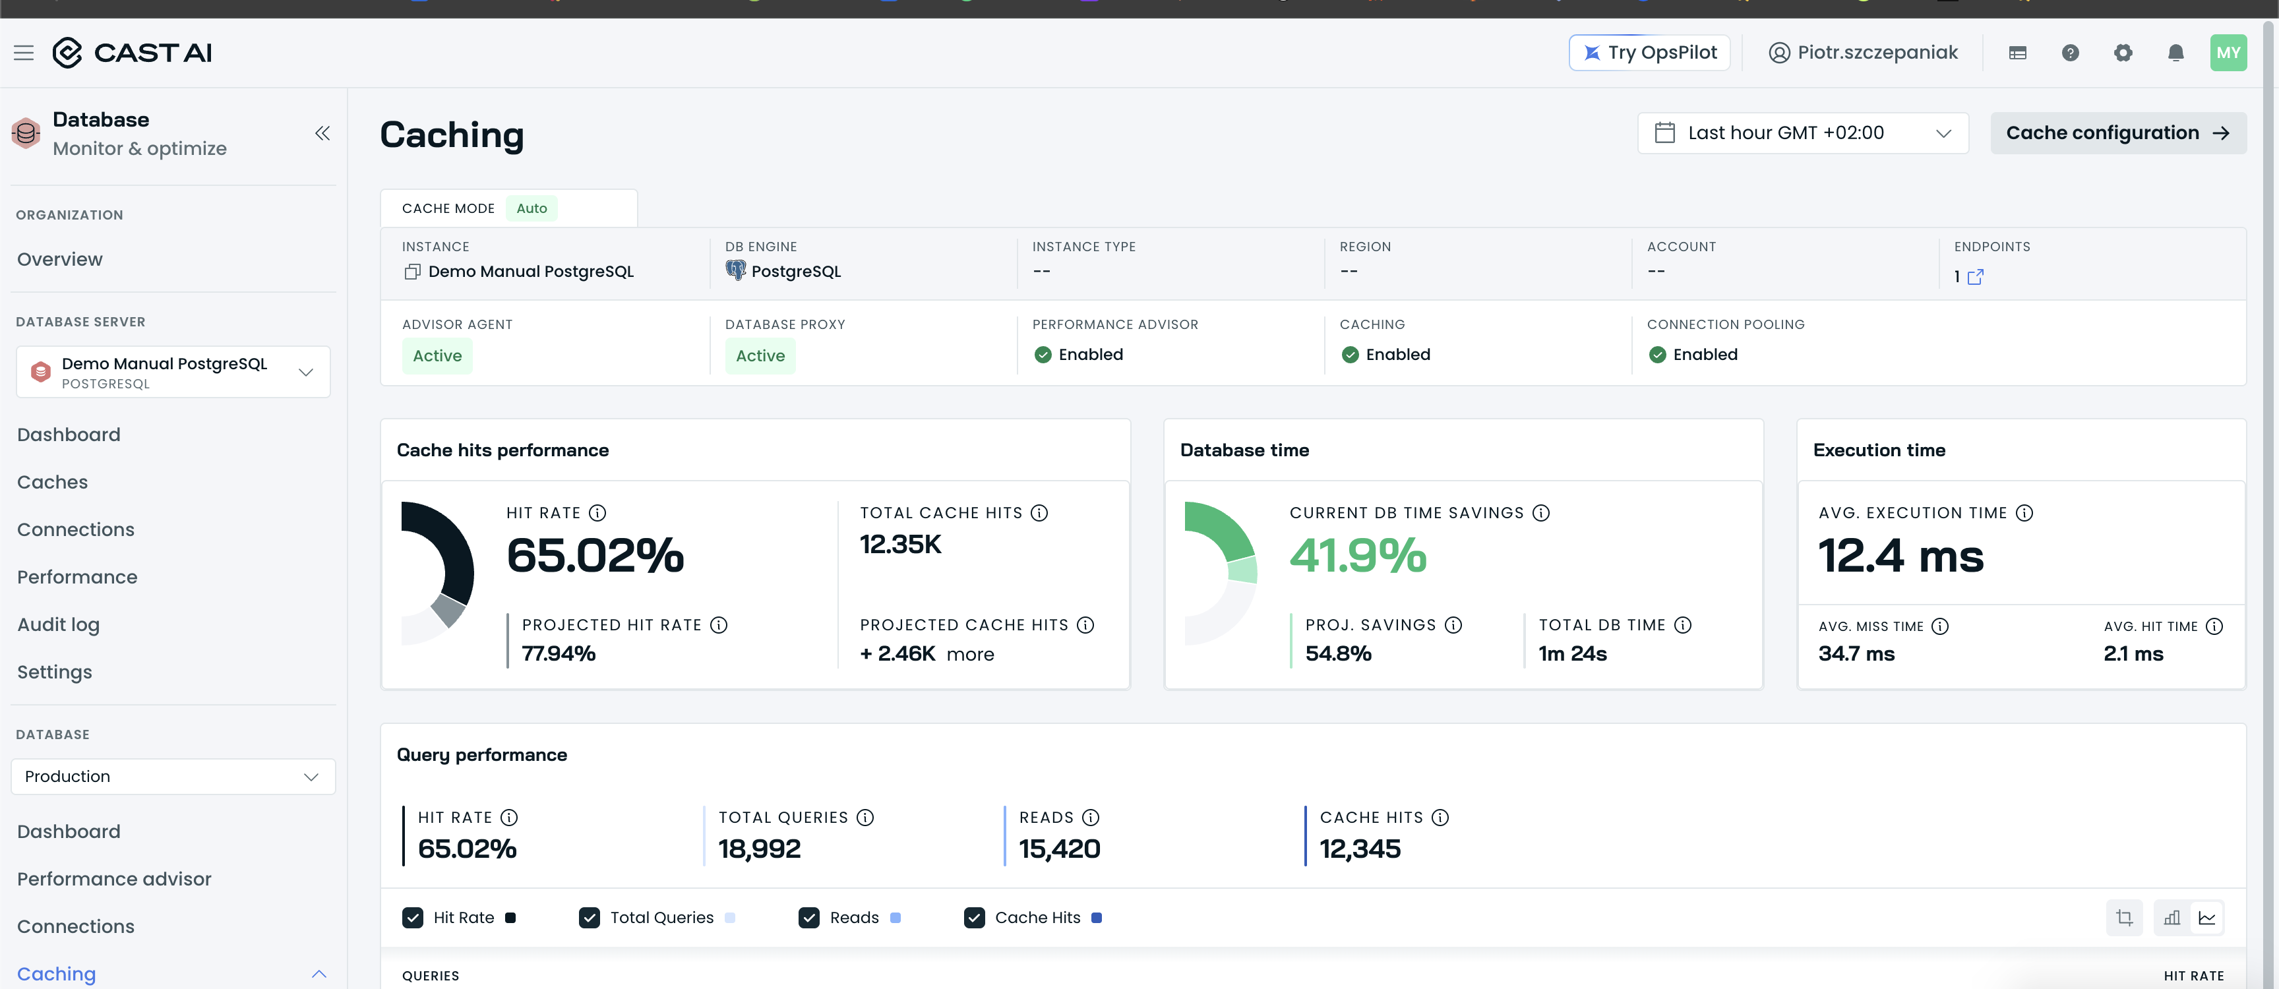The height and width of the screenshot is (989, 2279).
Task: Open the settings gear icon
Action: [x=2123, y=53]
